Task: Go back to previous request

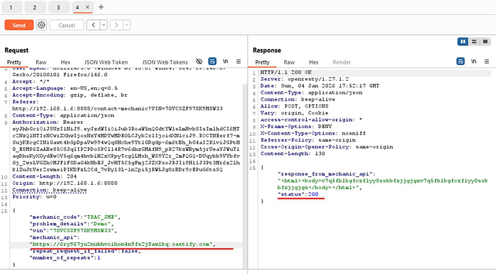Action: tap(94, 25)
